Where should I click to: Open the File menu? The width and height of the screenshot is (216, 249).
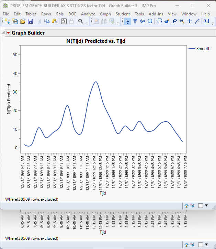tap(6, 14)
